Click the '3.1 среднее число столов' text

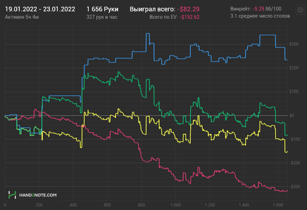pos(260,16)
